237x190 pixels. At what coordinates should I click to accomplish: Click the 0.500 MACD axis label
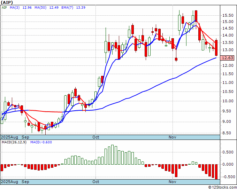[228, 152]
